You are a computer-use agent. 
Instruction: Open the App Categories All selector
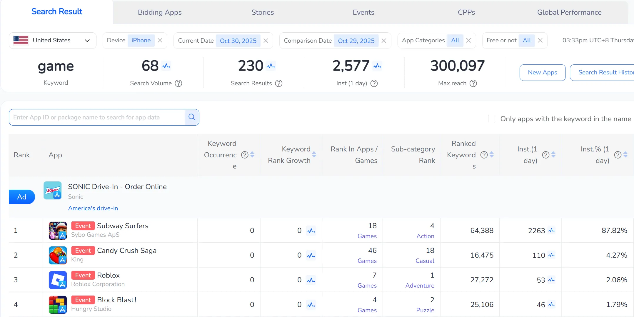tap(455, 41)
